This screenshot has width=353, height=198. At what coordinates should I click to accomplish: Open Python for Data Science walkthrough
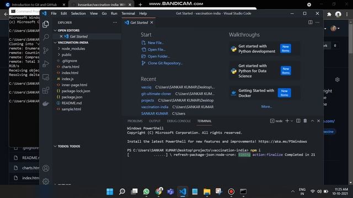pyautogui.click(x=265, y=71)
